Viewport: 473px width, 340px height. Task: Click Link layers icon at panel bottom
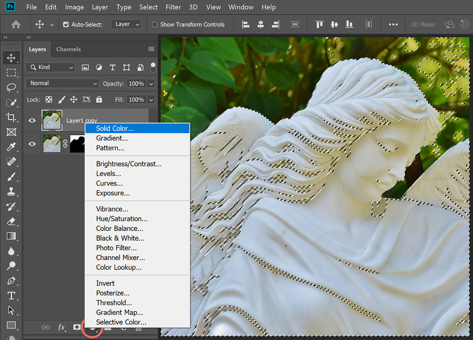tap(45, 327)
